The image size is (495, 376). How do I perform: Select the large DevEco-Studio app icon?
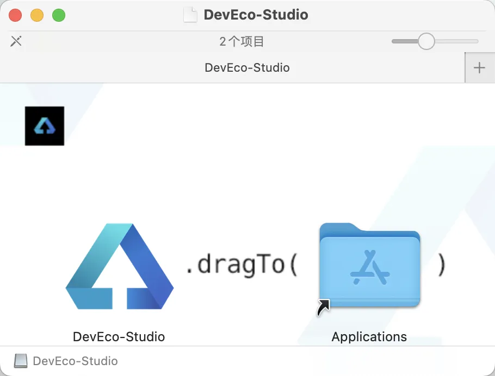pyautogui.click(x=119, y=266)
